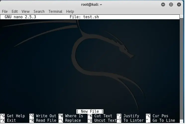Click the '^K Cut Text' shortcut

pos(100,116)
